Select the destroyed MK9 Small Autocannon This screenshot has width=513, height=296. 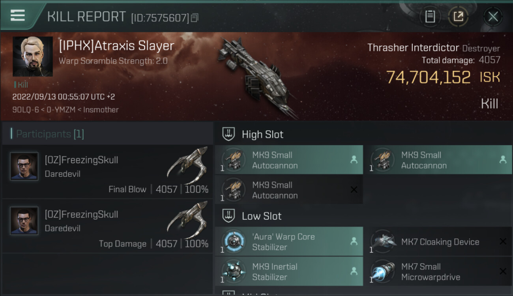click(289, 190)
